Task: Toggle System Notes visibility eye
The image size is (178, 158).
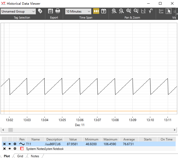Action: click(10, 149)
